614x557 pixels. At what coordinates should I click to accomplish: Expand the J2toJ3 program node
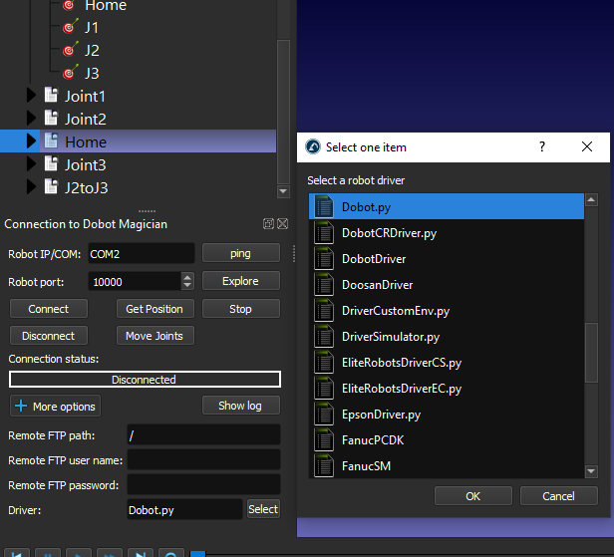(31, 187)
